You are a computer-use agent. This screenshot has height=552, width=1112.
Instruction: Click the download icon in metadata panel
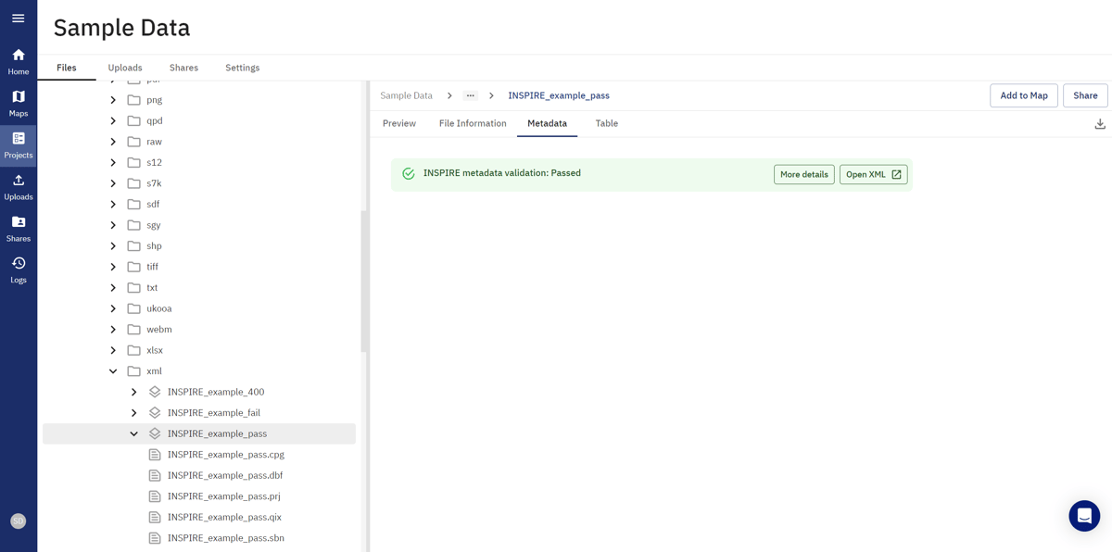1099,124
